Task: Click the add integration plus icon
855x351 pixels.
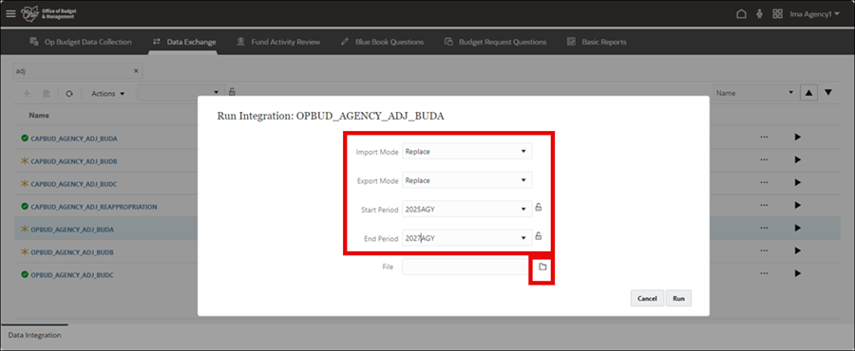Action: coord(27,94)
